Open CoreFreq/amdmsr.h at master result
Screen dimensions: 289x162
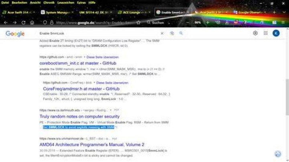(x=81, y=89)
